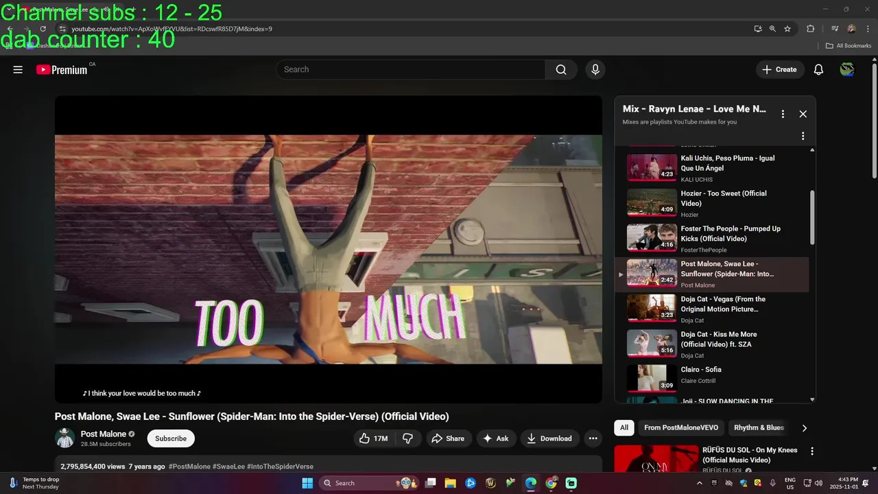This screenshot has height=494, width=878.
Task: Click the browser address bar URL
Action: point(171,29)
